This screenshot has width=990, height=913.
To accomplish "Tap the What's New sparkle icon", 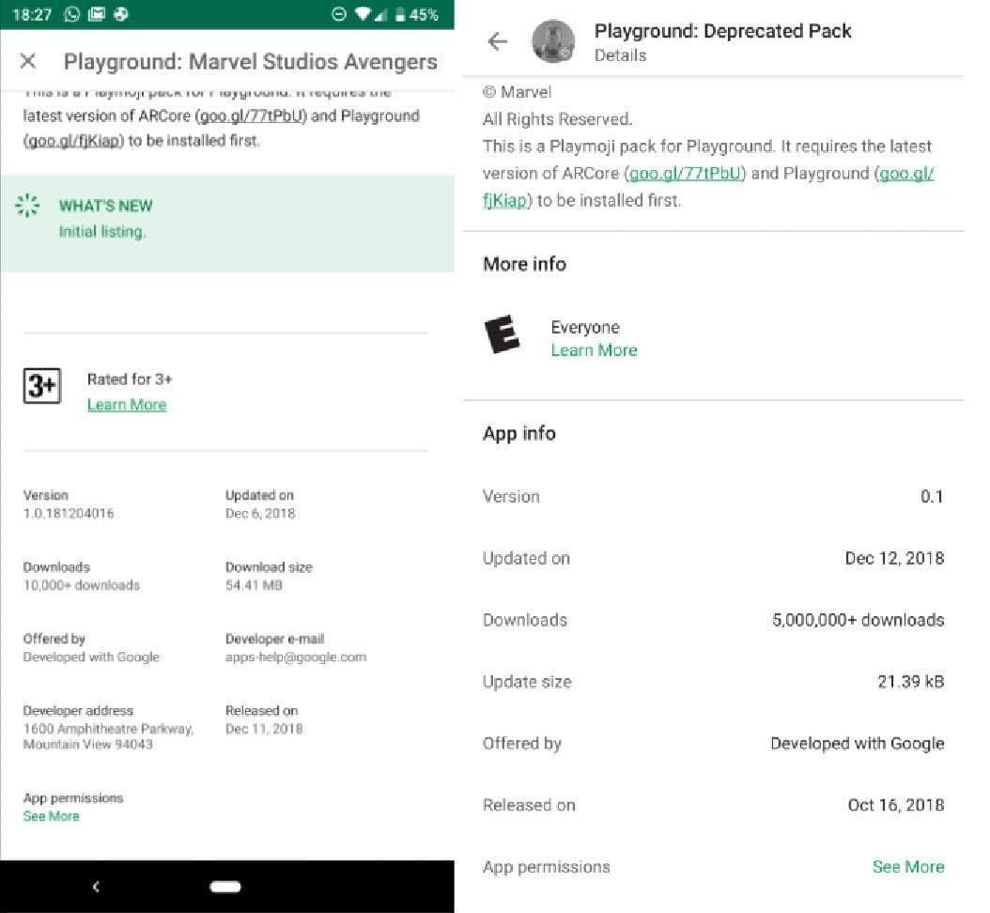I will (27, 205).
